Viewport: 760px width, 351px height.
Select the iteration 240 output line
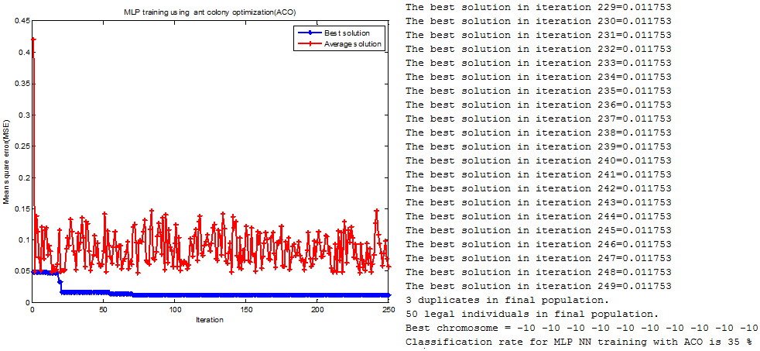(538, 160)
